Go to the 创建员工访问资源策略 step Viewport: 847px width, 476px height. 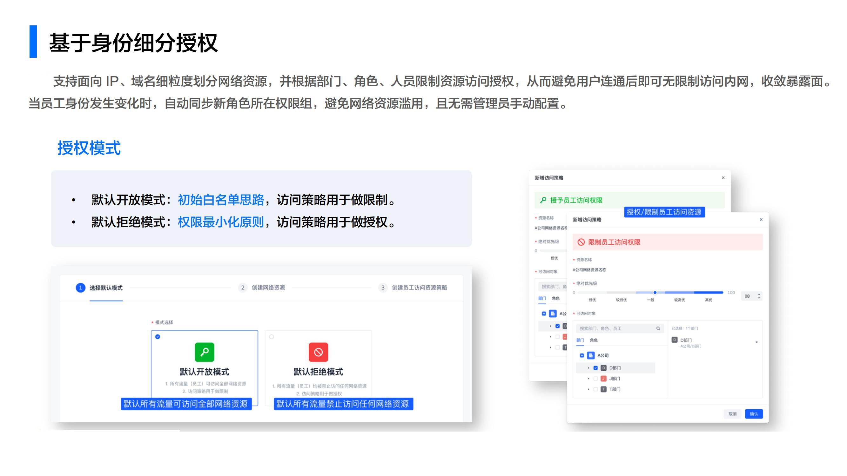tap(419, 288)
